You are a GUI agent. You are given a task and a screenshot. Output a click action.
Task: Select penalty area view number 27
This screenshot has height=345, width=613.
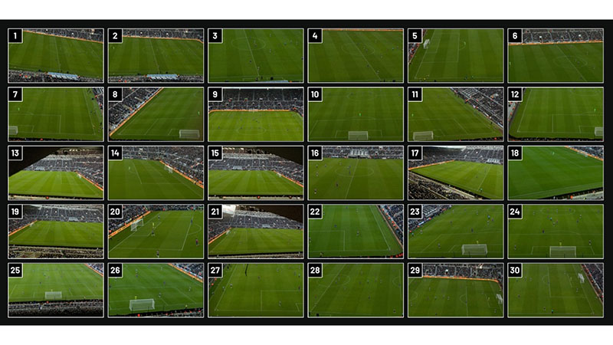[256, 290]
